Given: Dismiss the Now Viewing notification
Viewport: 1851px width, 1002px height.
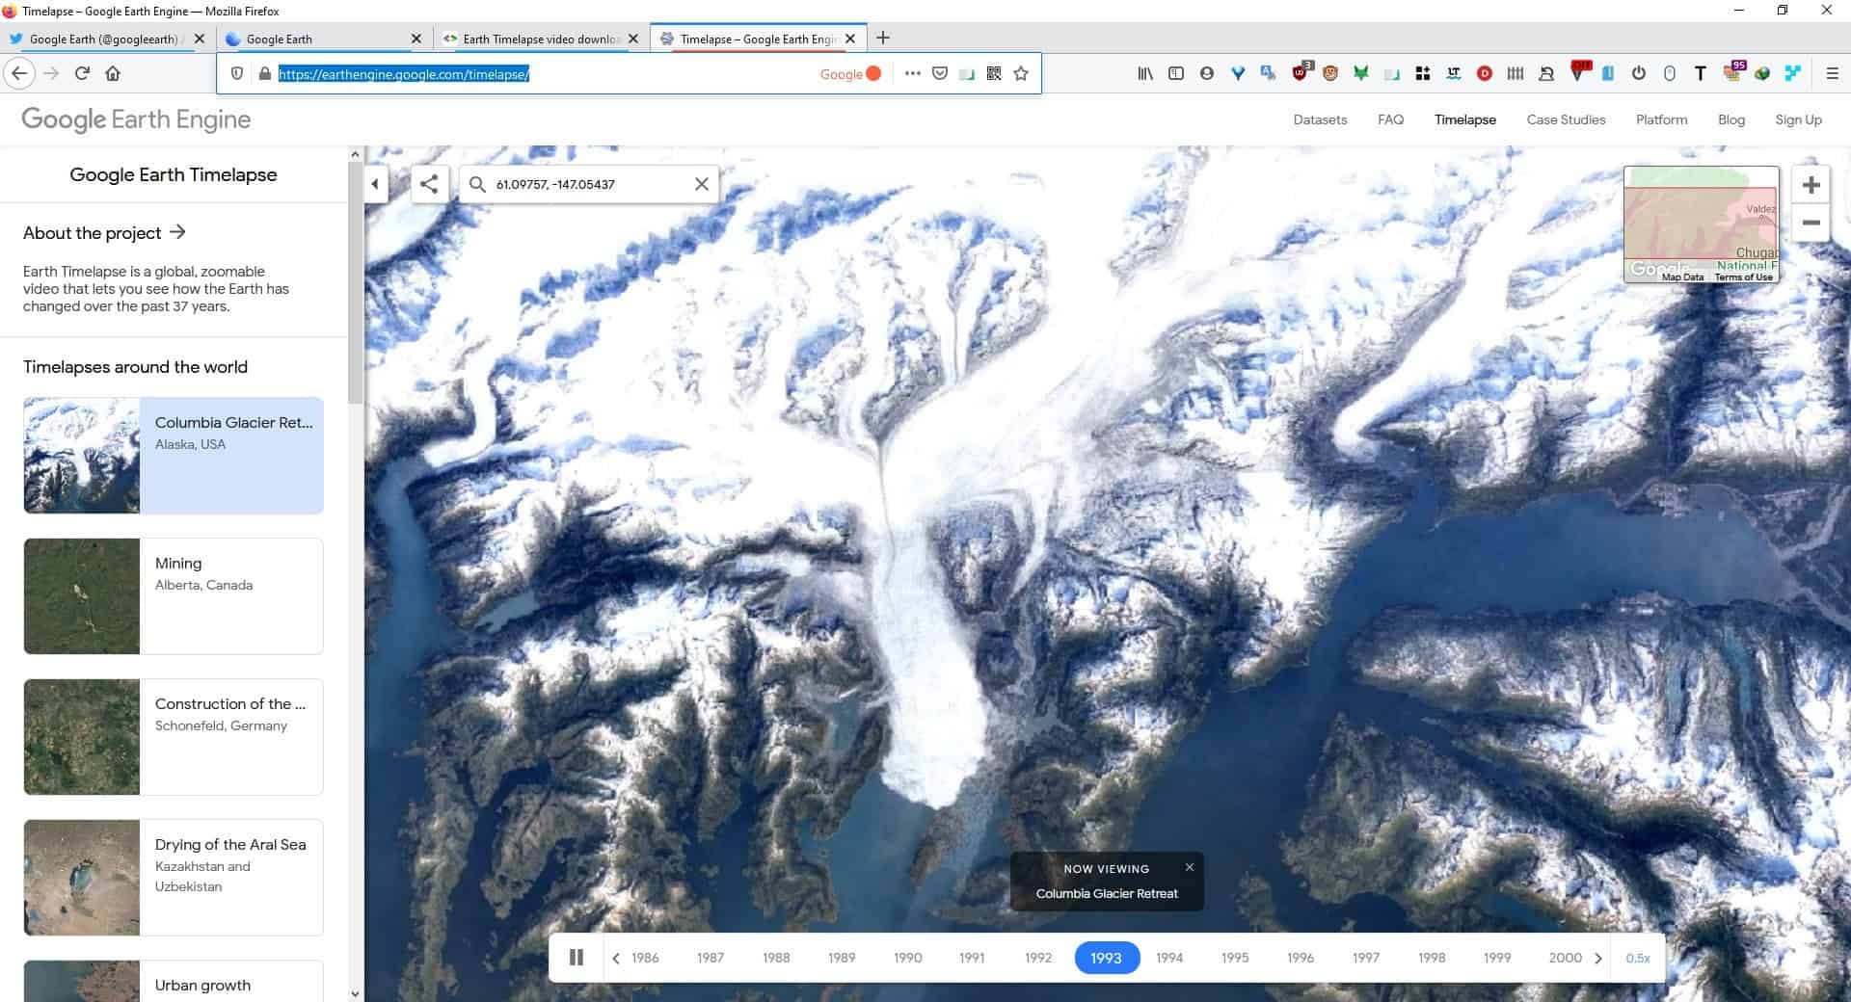Looking at the screenshot, I should tap(1190, 867).
